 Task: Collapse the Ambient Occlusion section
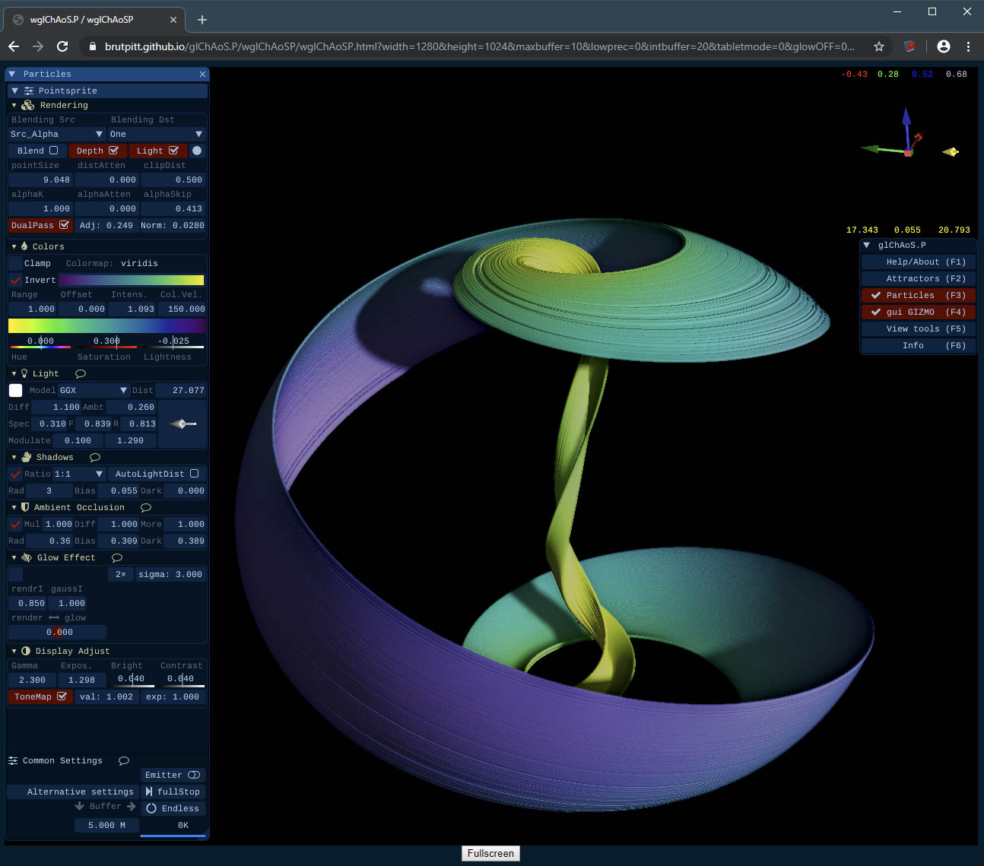(14, 508)
